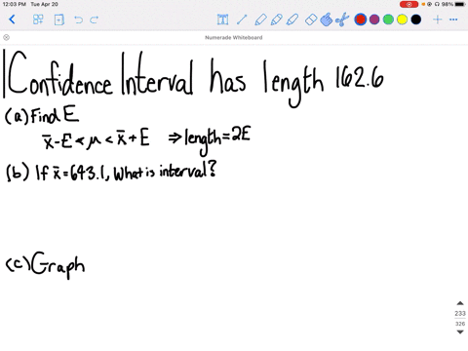
Task: Tap the current page number 233
Action: coord(460,313)
